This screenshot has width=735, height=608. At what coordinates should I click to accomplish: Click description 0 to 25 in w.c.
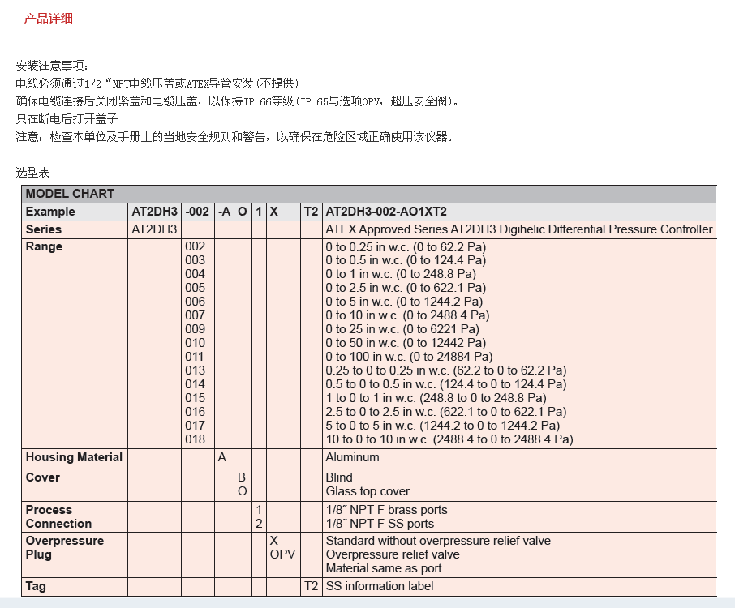(x=402, y=329)
